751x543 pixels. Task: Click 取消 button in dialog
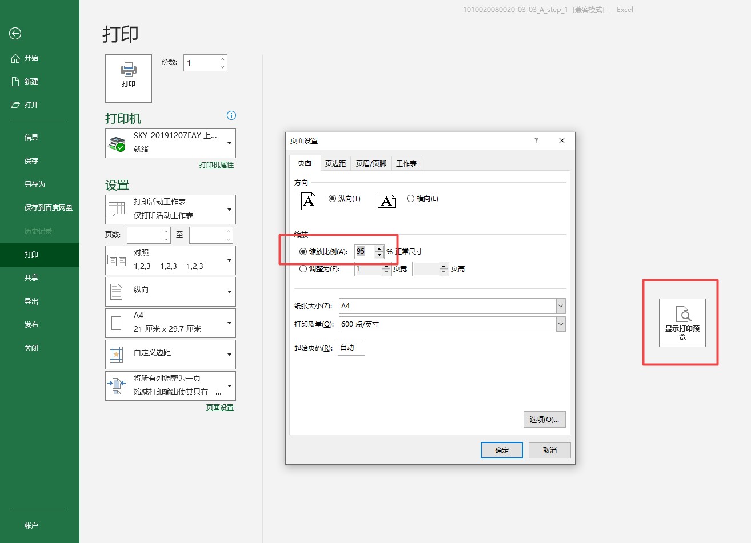click(x=550, y=450)
